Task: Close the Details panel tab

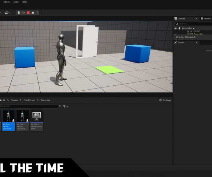Action: 196,42
